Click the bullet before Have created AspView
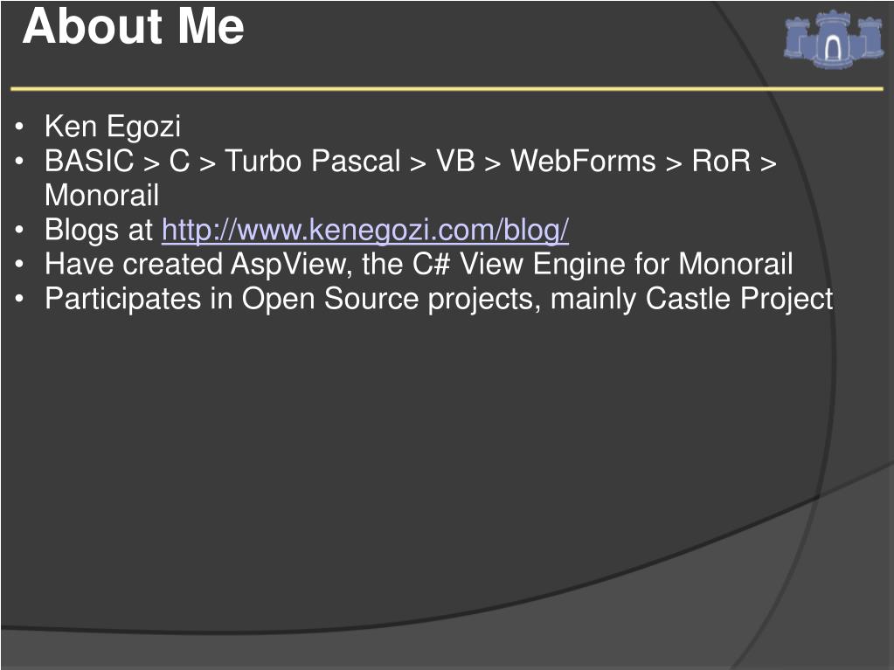Image resolution: width=894 pixels, height=670 pixels. (x=20, y=265)
